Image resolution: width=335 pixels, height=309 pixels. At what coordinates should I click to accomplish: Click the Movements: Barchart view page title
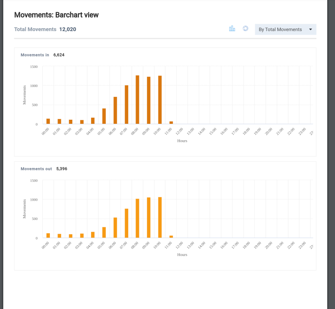pyautogui.click(x=56, y=15)
